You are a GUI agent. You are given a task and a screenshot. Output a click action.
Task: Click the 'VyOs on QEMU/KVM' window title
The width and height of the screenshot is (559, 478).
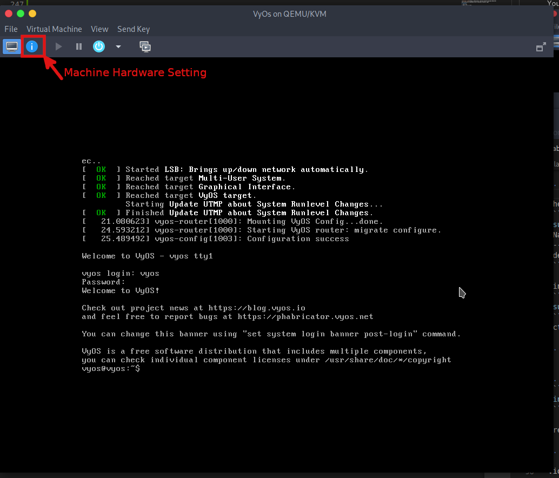[x=289, y=14]
